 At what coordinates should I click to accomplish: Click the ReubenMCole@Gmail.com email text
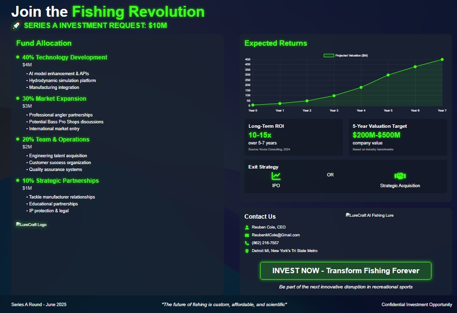[275, 235]
